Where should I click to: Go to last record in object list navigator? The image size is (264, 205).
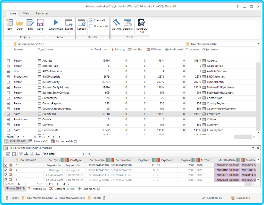click(54, 137)
